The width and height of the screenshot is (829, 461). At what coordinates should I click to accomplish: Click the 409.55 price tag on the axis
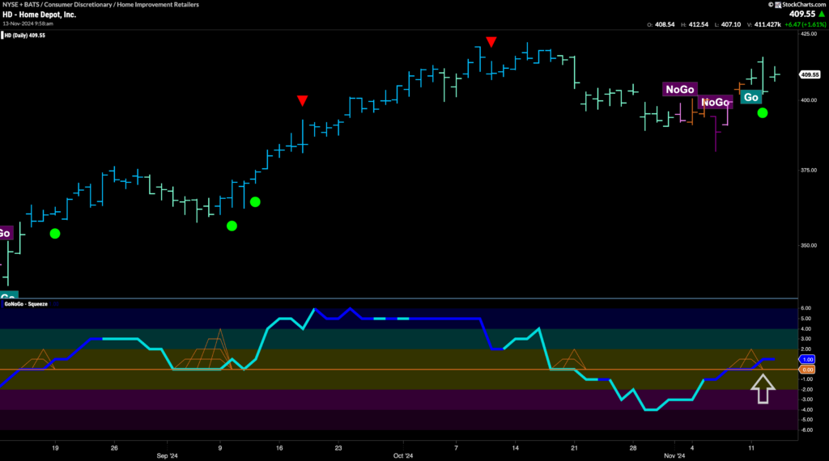click(810, 74)
